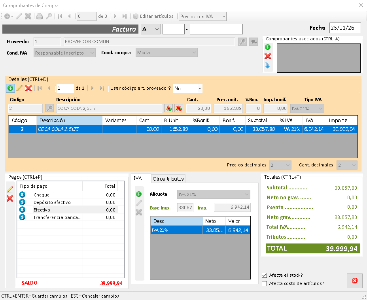Select the 'IVA' tab

point(138,179)
